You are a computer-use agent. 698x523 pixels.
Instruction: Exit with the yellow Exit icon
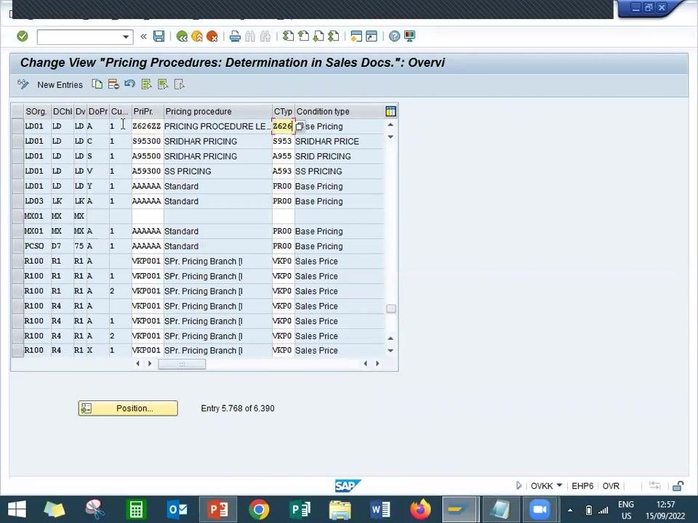[x=197, y=36]
